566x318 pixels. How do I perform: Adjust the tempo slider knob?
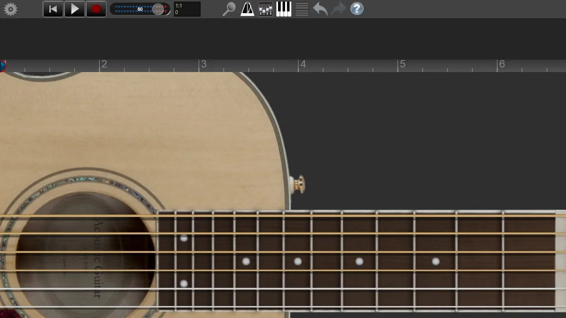pyautogui.click(x=158, y=9)
